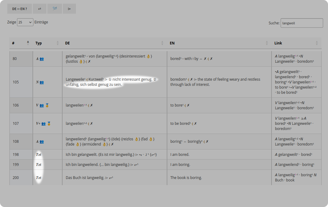Click 'Ich bin gelangweilt.' sentence
This screenshot has height=207, width=328.
click(x=81, y=155)
